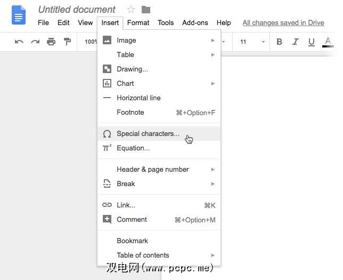The image size is (343, 280).
Task: Close the Insert menu tab
Action: [x=110, y=23]
